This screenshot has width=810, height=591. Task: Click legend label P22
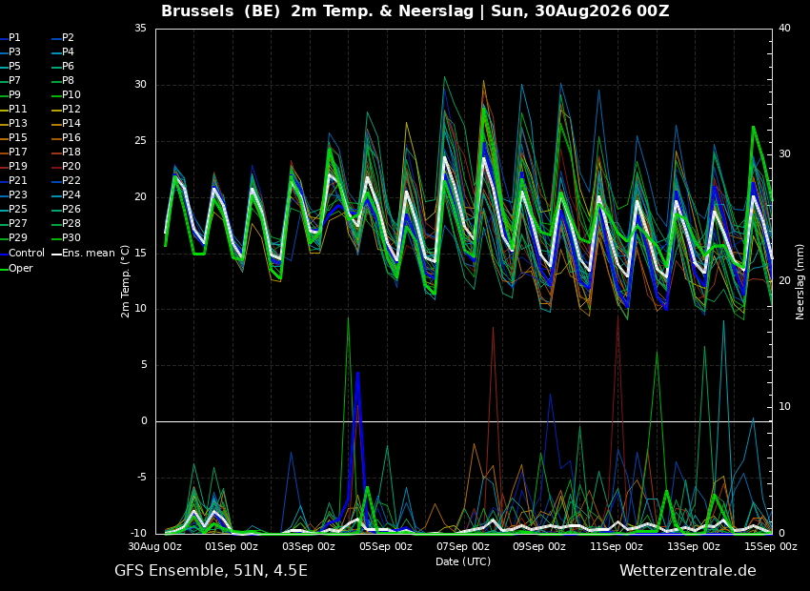(66, 181)
